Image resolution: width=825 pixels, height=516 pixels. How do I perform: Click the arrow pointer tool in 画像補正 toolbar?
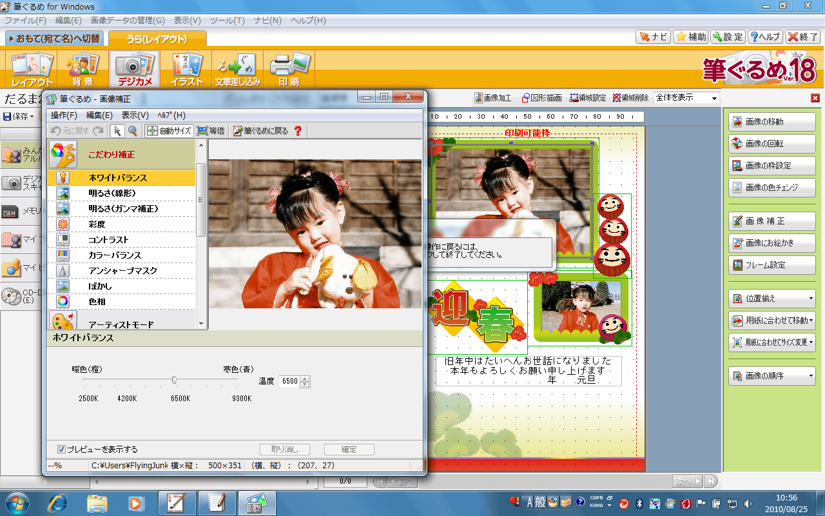(117, 131)
